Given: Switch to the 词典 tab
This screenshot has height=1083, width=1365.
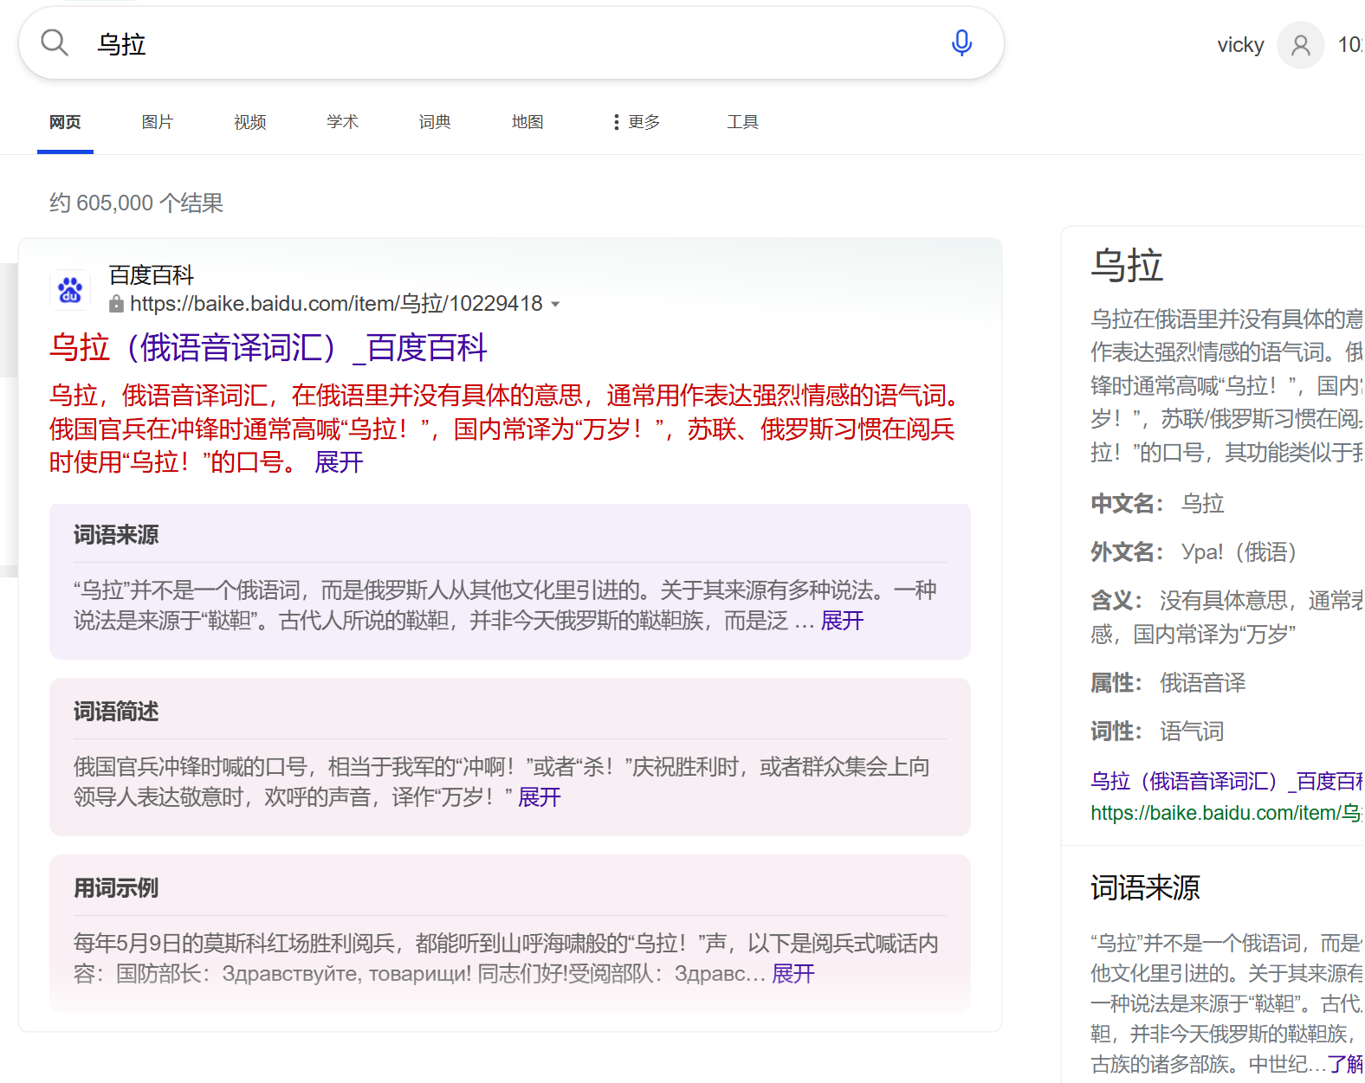Looking at the screenshot, I should click(x=435, y=122).
